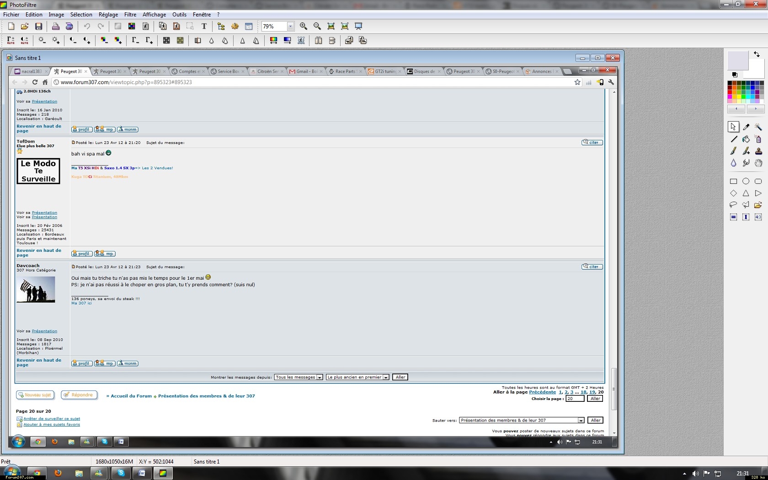Image resolution: width=768 pixels, height=480 pixels.
Task: Click the Windows Start orb in taskbar
Action: click(x=12, y=472)
